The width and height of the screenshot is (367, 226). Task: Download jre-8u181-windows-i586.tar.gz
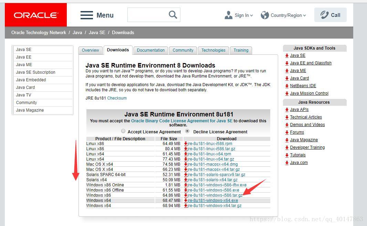point(215,195)
